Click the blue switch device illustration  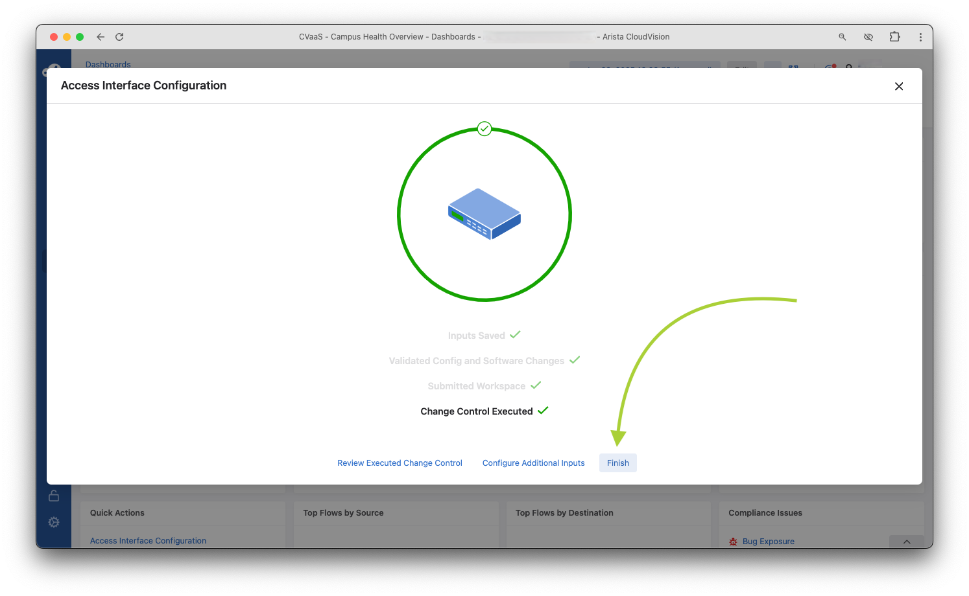point(484,214)
